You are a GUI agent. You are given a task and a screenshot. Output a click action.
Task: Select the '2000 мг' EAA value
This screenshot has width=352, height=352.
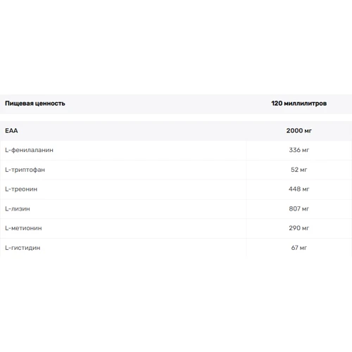coord(299,131)
